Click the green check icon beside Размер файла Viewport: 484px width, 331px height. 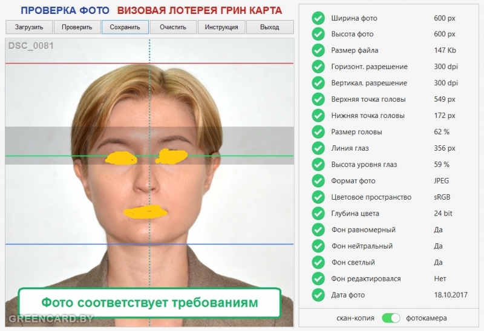(318, 50)
